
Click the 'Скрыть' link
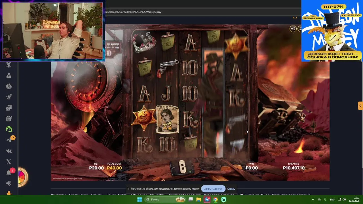231,189
